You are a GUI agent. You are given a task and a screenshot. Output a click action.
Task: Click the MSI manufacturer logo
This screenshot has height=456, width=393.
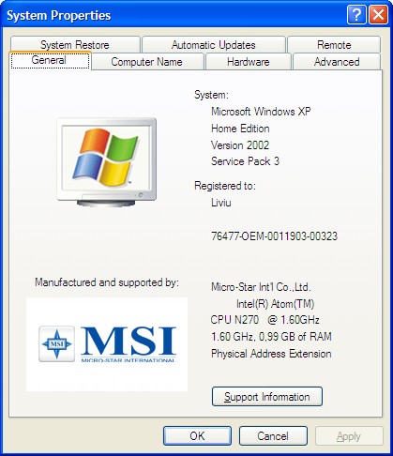[107, 344]
